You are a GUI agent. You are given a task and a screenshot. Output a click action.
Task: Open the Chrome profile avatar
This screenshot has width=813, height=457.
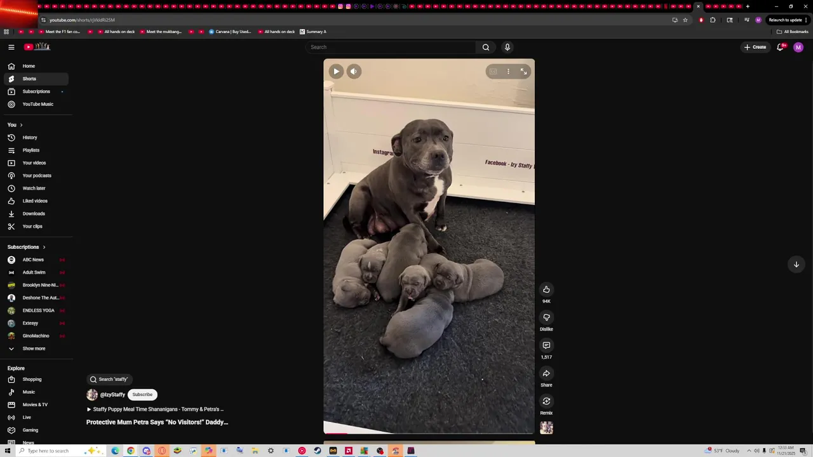758,20
